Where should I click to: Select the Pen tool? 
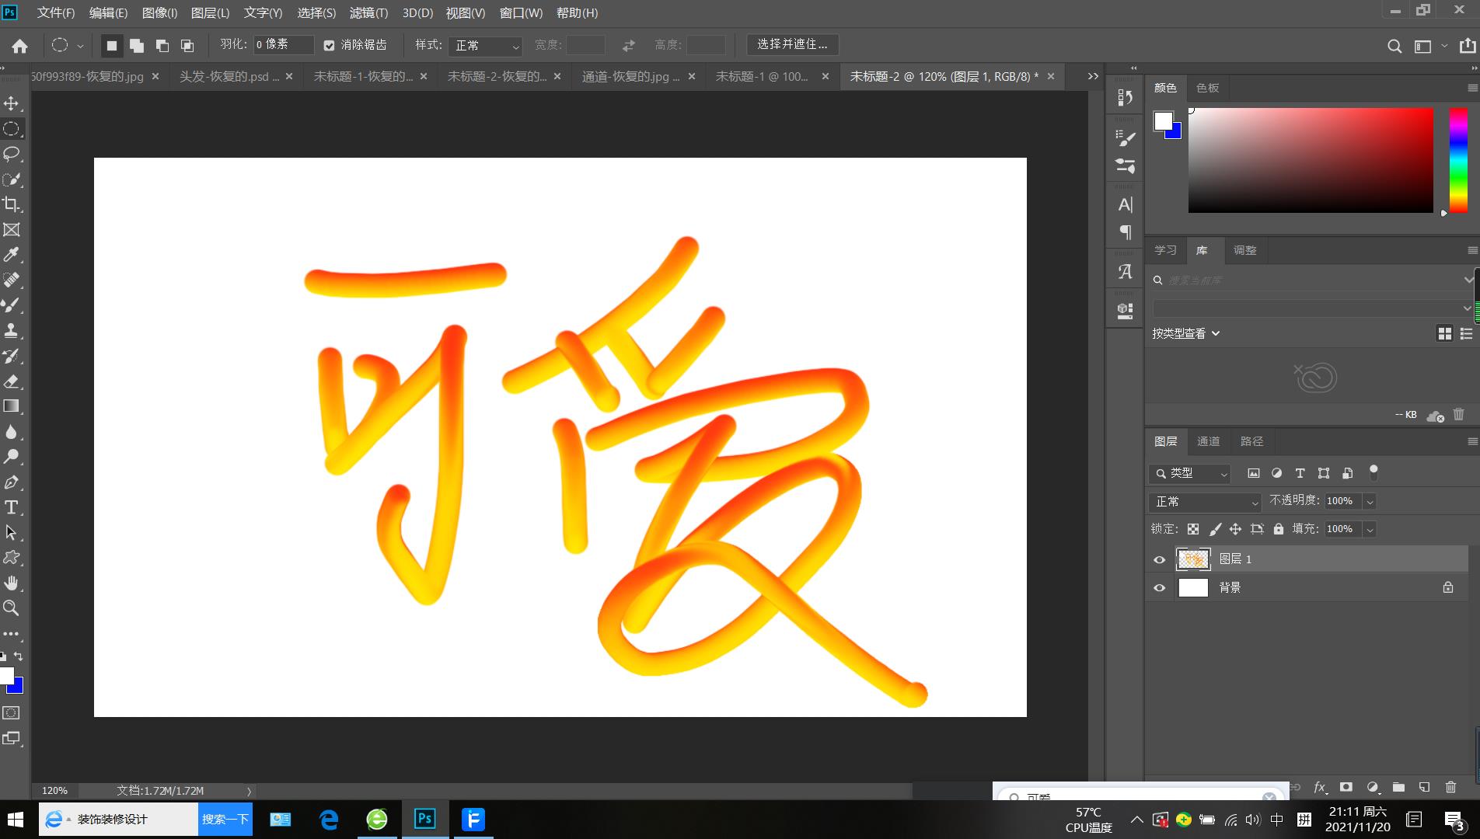coord(12,482)
